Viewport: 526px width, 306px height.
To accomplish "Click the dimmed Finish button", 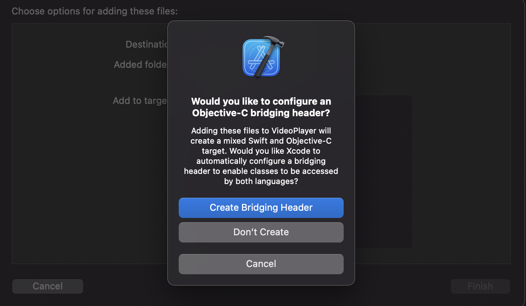I will [480, 286].
